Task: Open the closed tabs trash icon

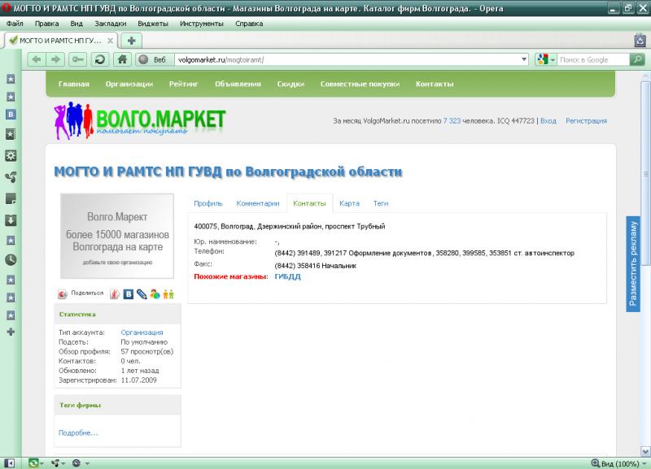Action: coord(640,40)
